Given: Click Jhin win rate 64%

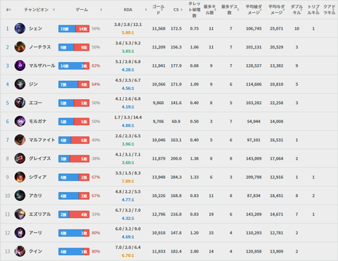Looking at the screenshot, I should coord(96,84).
